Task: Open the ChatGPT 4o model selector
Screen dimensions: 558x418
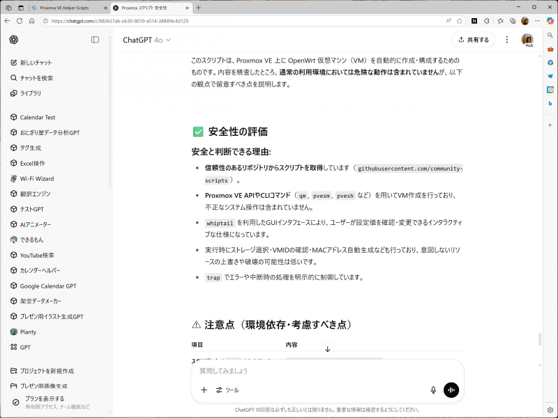Action: coord(145,40)
